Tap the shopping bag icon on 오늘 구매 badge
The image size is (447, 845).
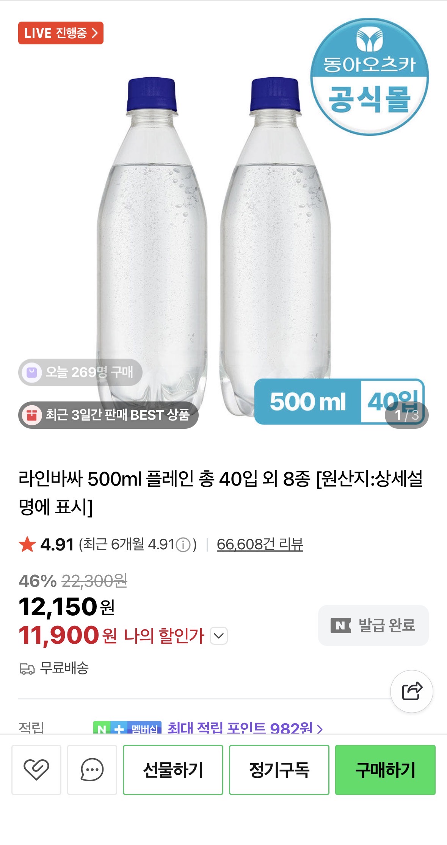point(32,372)
